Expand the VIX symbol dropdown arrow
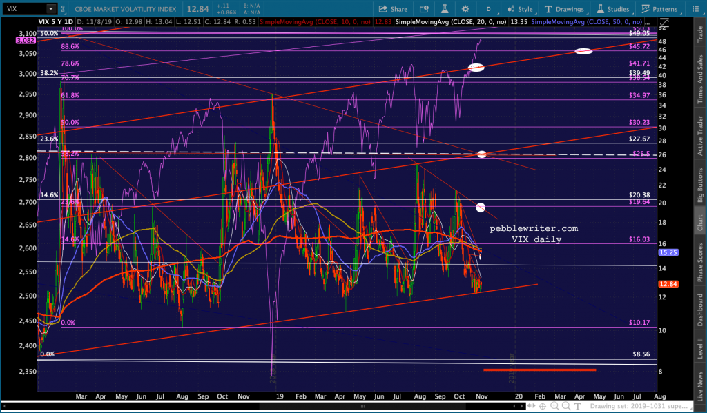 [52, 9]
